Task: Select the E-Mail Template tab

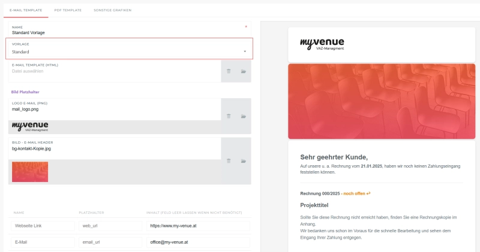Action: (x=25, y=11)
